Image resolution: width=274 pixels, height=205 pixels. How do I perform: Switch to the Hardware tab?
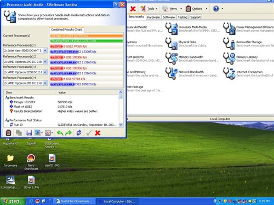[x=153, y=17]
